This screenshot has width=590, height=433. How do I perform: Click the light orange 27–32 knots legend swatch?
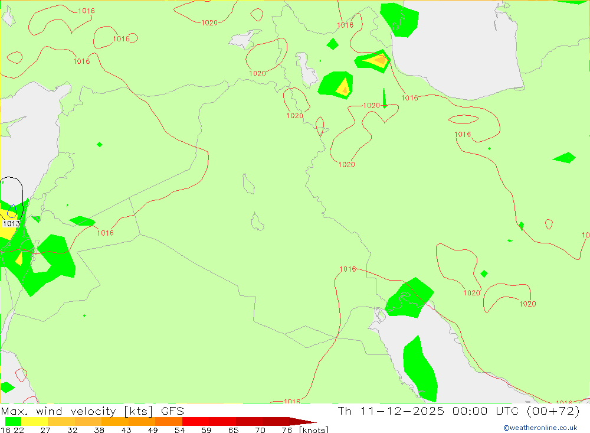[61, 421]
